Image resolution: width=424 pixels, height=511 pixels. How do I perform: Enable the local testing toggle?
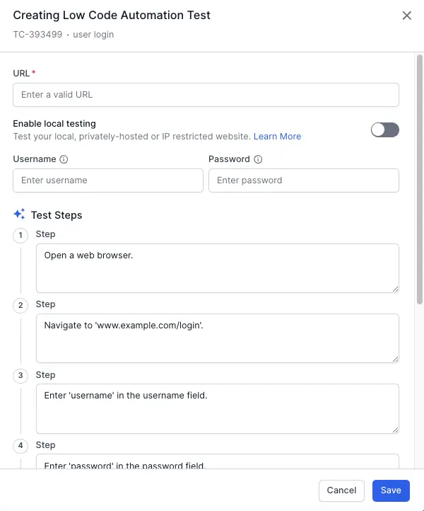click(385, 130)
